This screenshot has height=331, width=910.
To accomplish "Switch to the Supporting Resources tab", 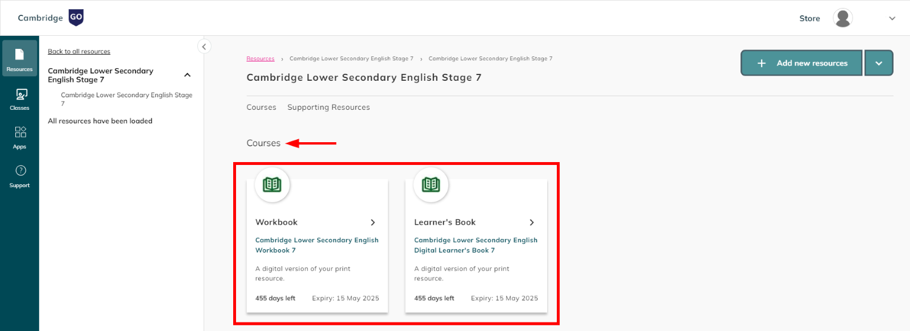I will [328, 107].
